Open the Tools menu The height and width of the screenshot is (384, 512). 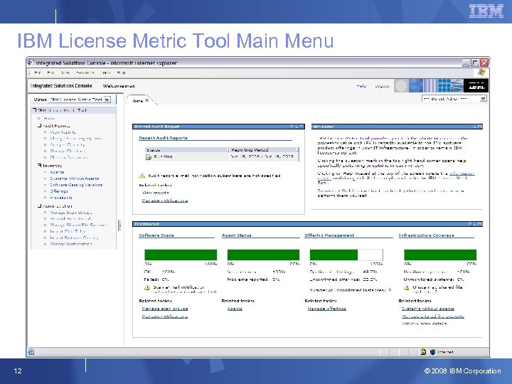click(x=107, y=73)
